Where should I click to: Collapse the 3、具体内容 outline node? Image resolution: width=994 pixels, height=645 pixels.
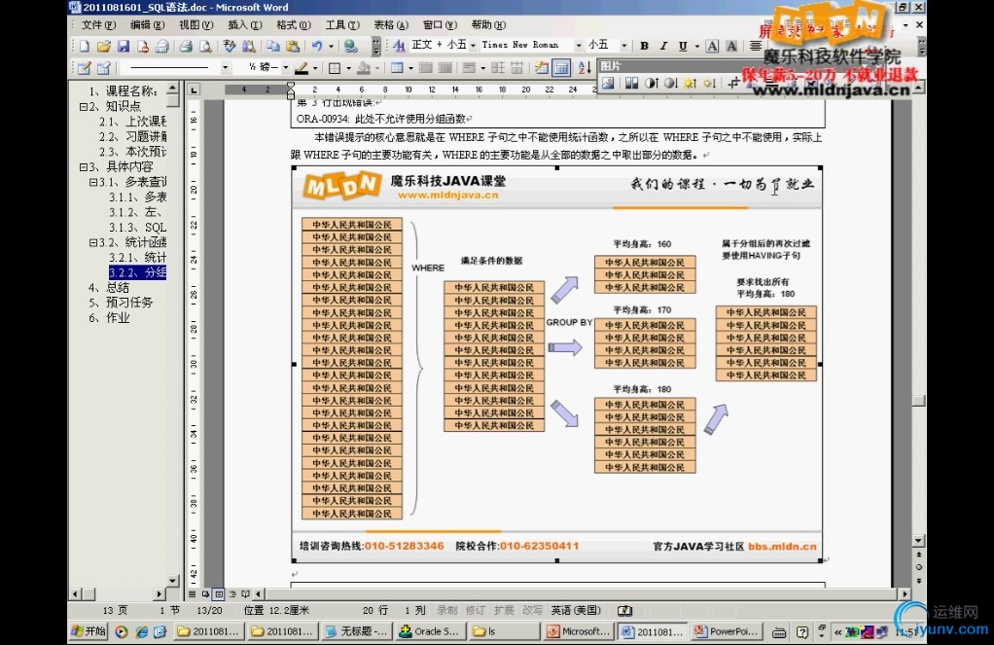(x=83, y=166)
